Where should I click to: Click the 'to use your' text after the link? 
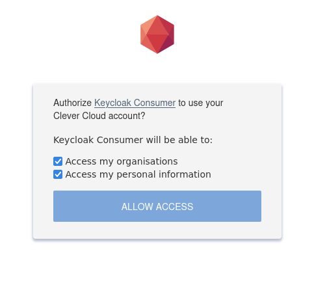[201, 103]
